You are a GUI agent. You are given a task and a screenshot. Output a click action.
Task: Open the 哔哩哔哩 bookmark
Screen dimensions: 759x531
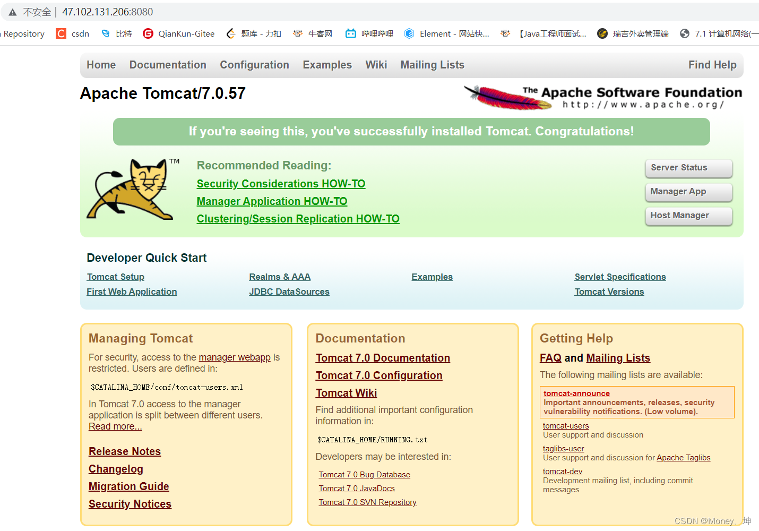pos(369,33)
